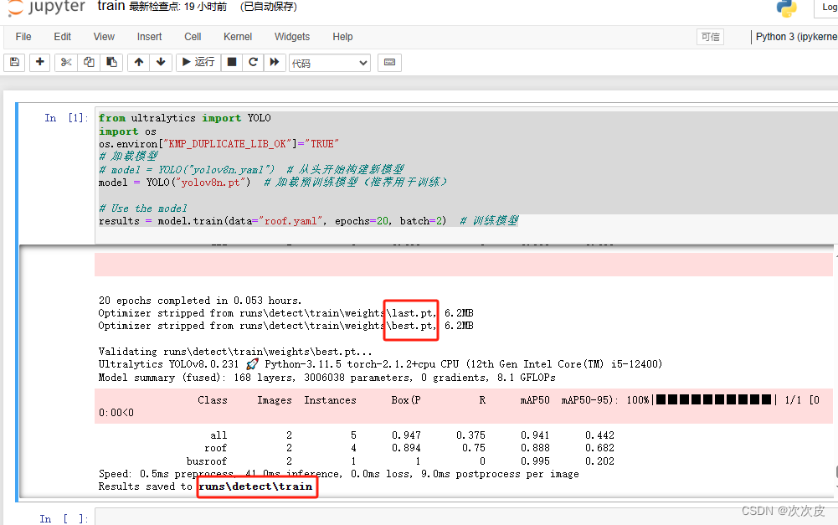Click the roof class result row

(409, 448)
